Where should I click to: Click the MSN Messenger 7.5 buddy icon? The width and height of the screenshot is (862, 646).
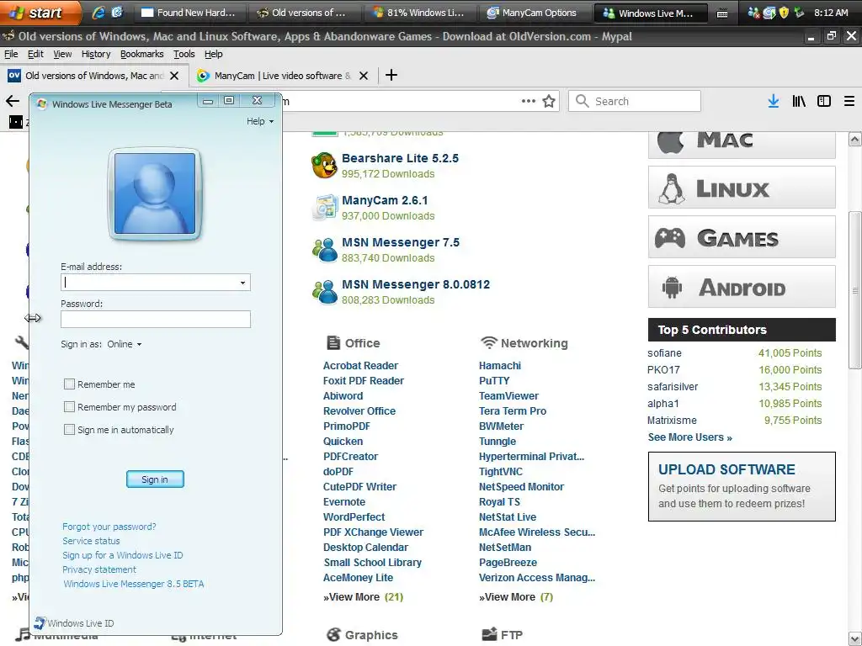324,250
